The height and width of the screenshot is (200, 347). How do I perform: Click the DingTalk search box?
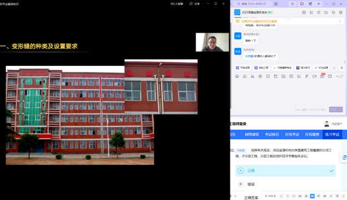(x=253, y=4)
